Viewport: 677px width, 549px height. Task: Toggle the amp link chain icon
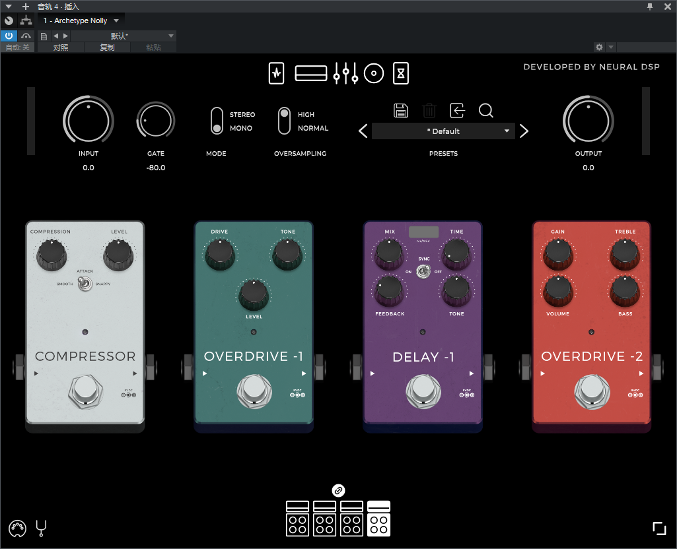[x=338, y=490]
